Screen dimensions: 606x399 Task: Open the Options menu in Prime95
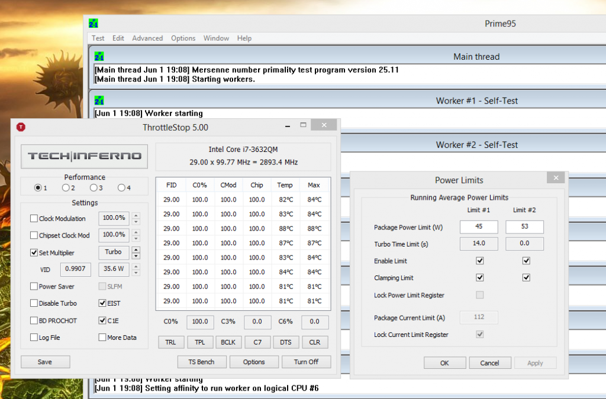coord(183,38)
